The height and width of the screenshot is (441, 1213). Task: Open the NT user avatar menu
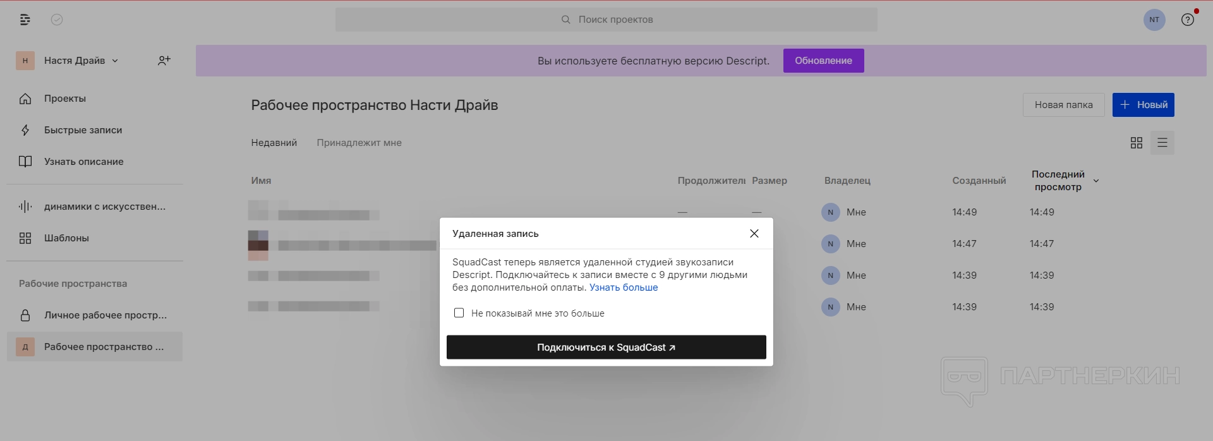tap(1154, 20)
